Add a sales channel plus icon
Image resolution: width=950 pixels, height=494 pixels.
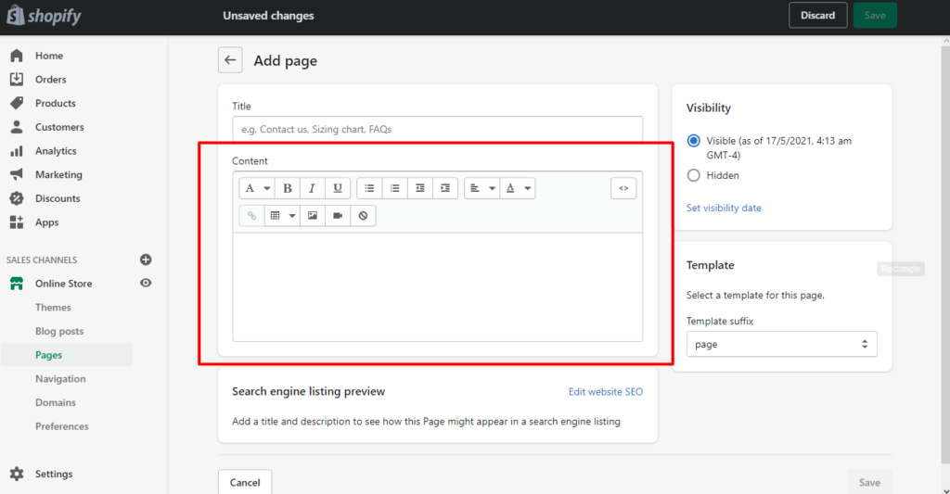tap(146, 260)
